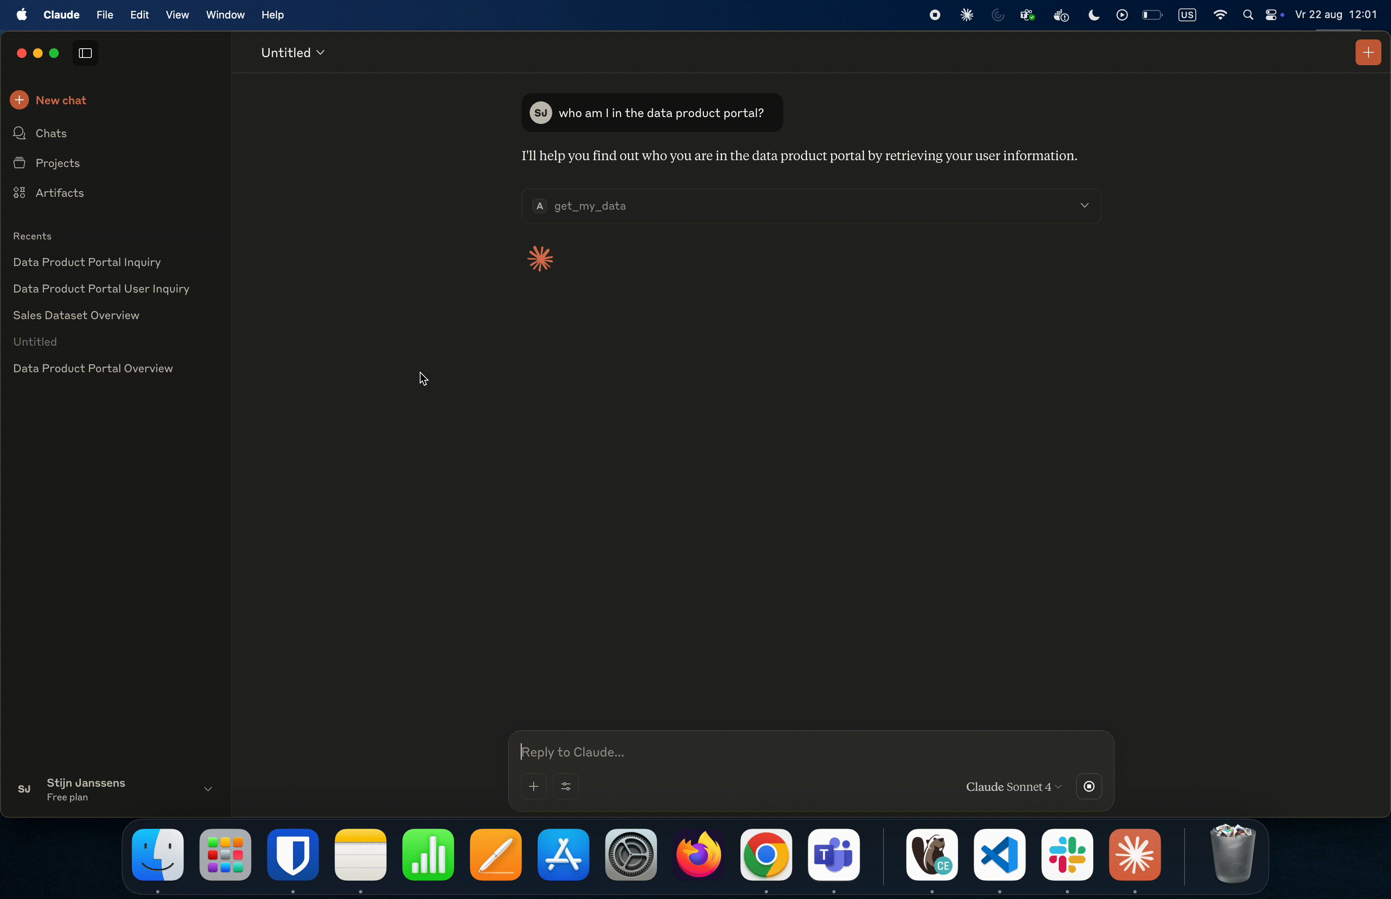The image size is (1391, 899).
Task: Expand the Stijn Janssens account menu
Action: (207, 789)
